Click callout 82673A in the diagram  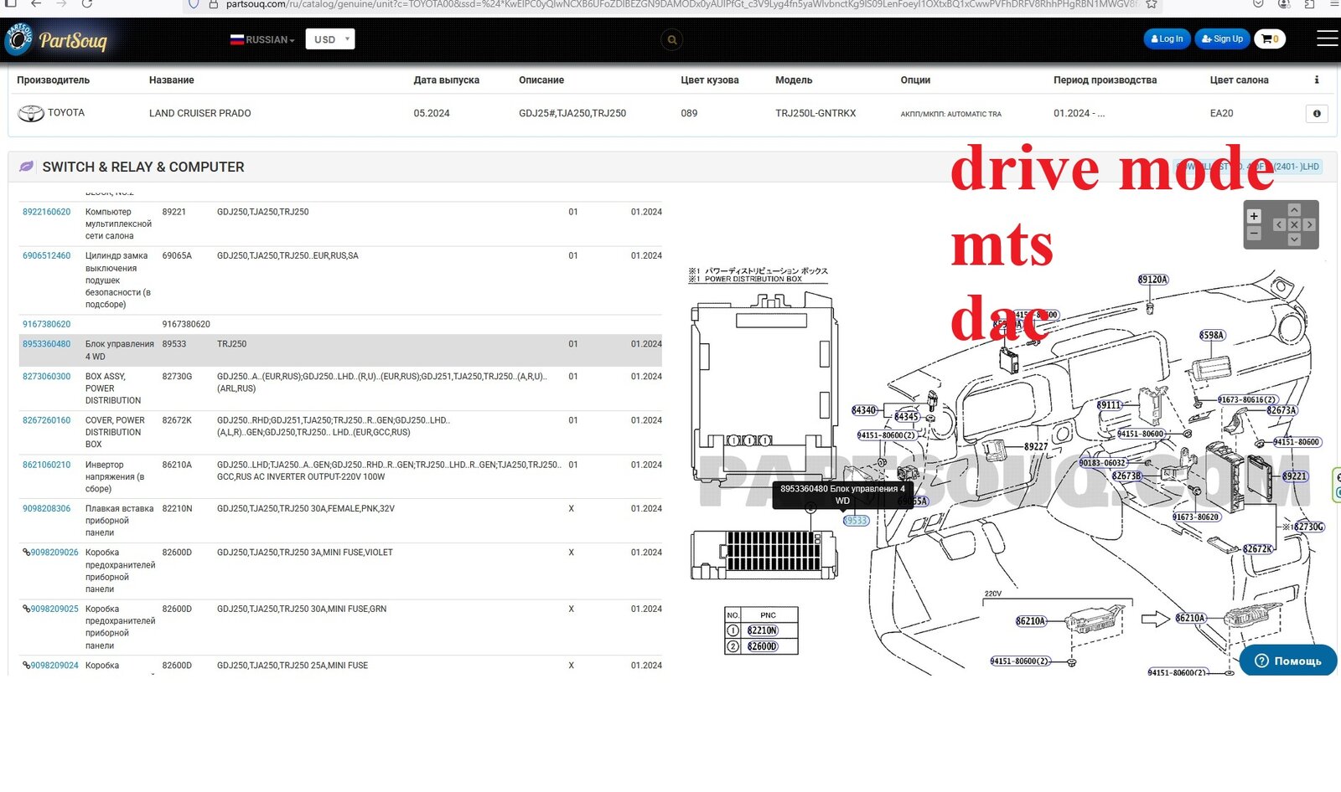[x=1281, y=410]
